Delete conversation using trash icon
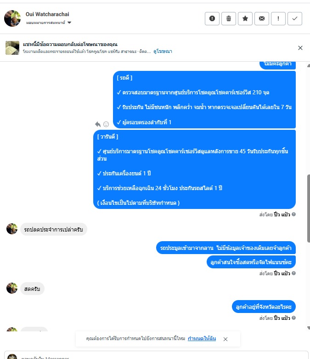Viewport: 310px width, 359px height. coord(228,18)
